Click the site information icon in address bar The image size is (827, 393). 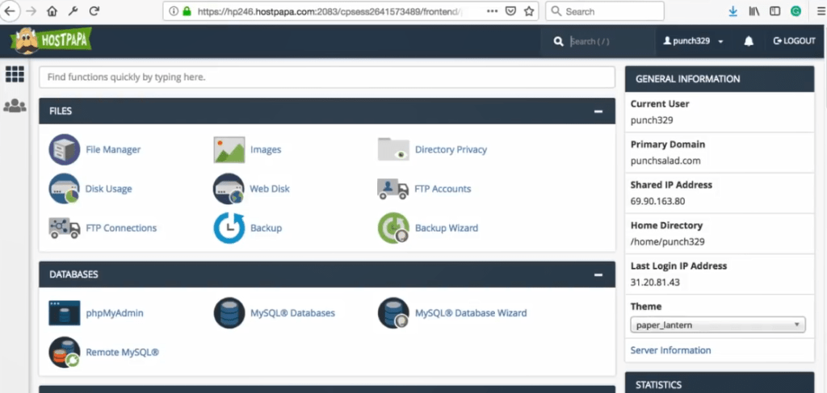(174, 11)
